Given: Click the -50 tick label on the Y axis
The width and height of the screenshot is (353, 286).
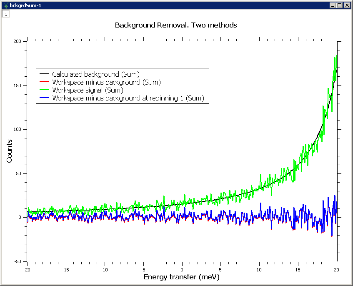Looking at the screenshot, I should click(17, 261).
